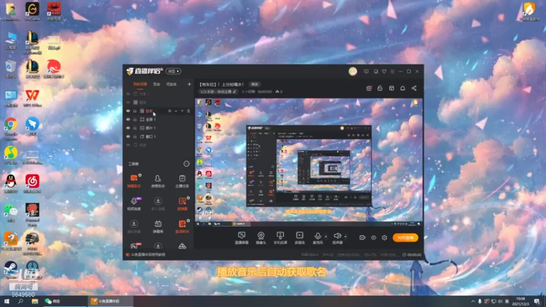This screenshot has width=546, height=307.
Task: Add 多媒体 multimedia source
Action: point(300,237)
